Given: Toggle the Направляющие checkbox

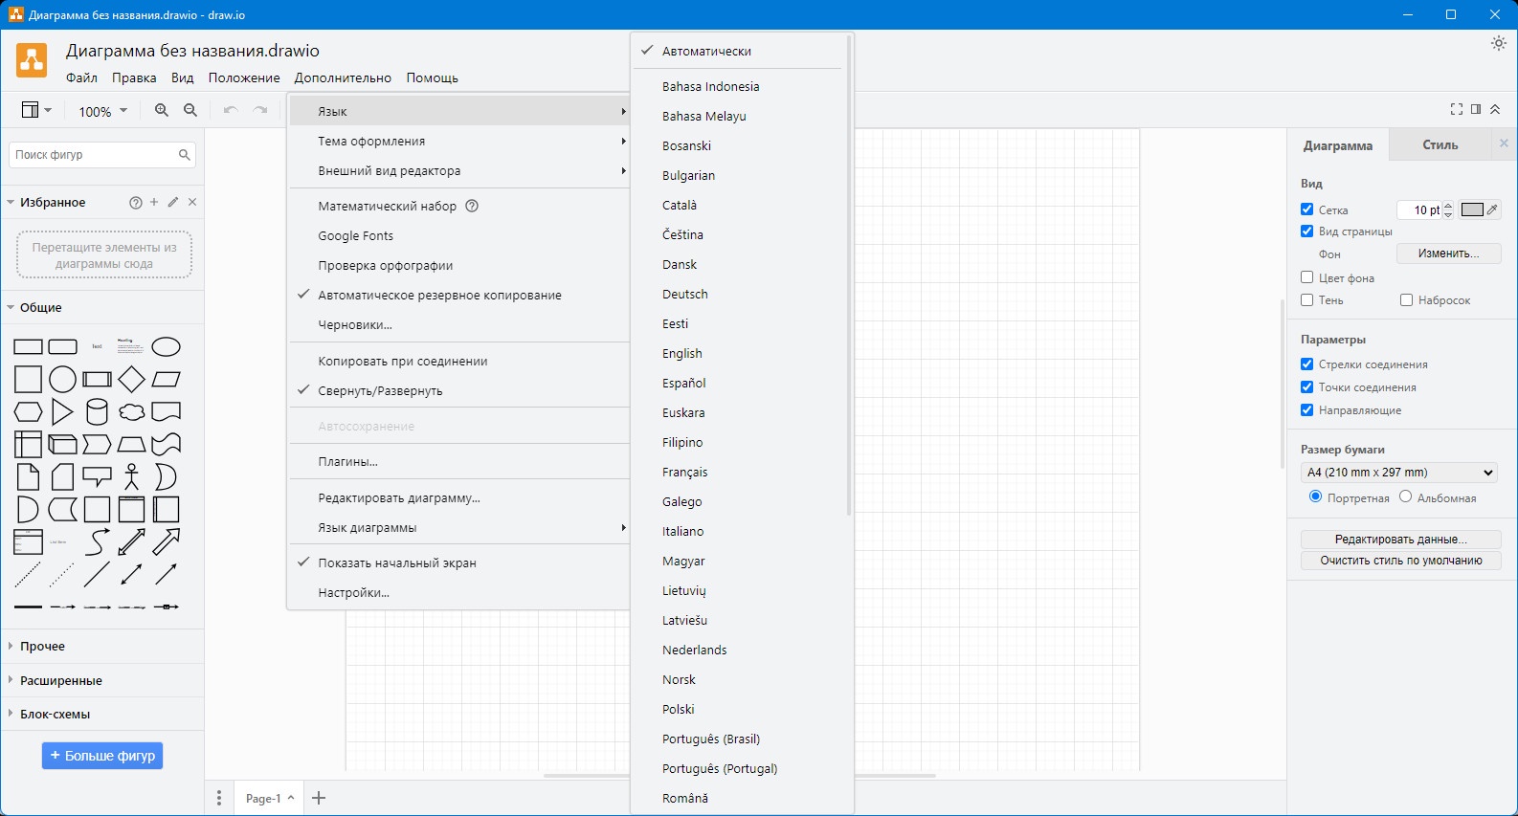Looking at the screenshot, I should tap(1306, 409).
